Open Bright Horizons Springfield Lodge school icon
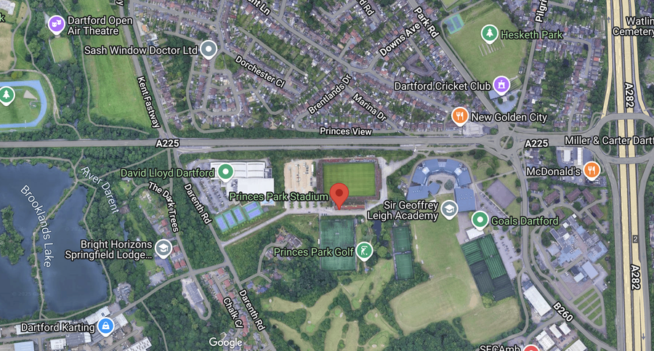The image size is (654, 351). [x=163, y=249]
